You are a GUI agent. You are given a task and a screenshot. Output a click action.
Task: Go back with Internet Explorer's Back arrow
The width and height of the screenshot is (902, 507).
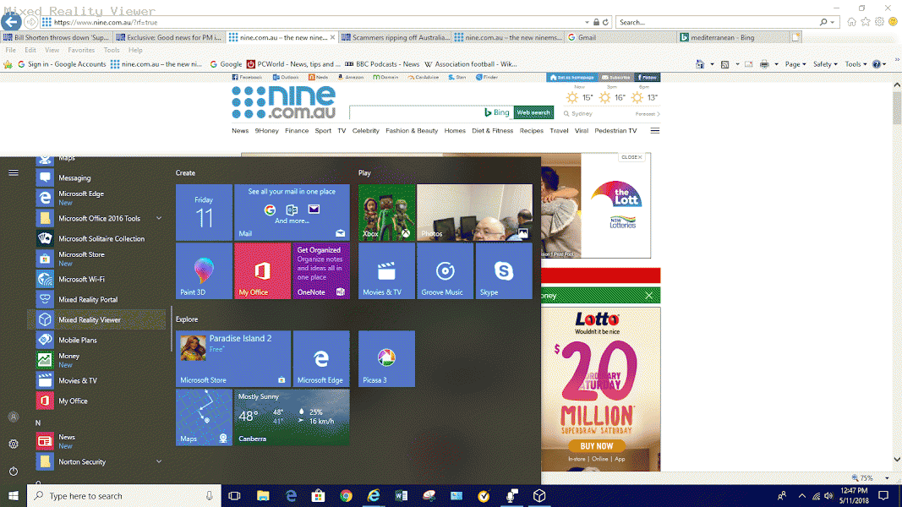pyautogui.click(x=11, y=22)
